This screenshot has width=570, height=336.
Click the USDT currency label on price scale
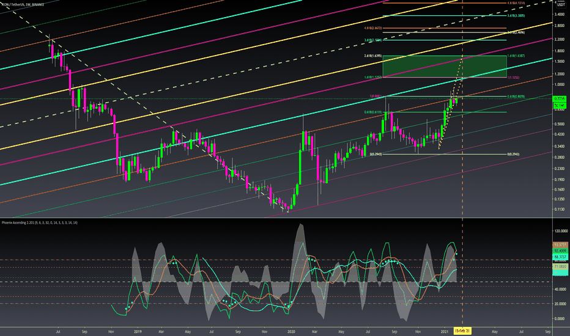click(x=561, y=5)
